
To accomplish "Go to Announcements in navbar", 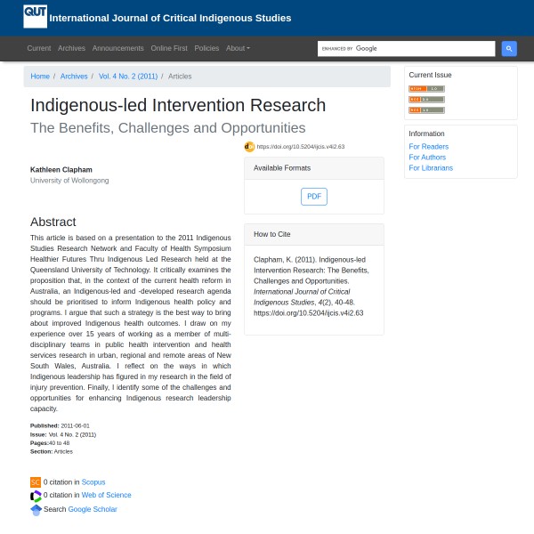I will (x=117, y=48).
